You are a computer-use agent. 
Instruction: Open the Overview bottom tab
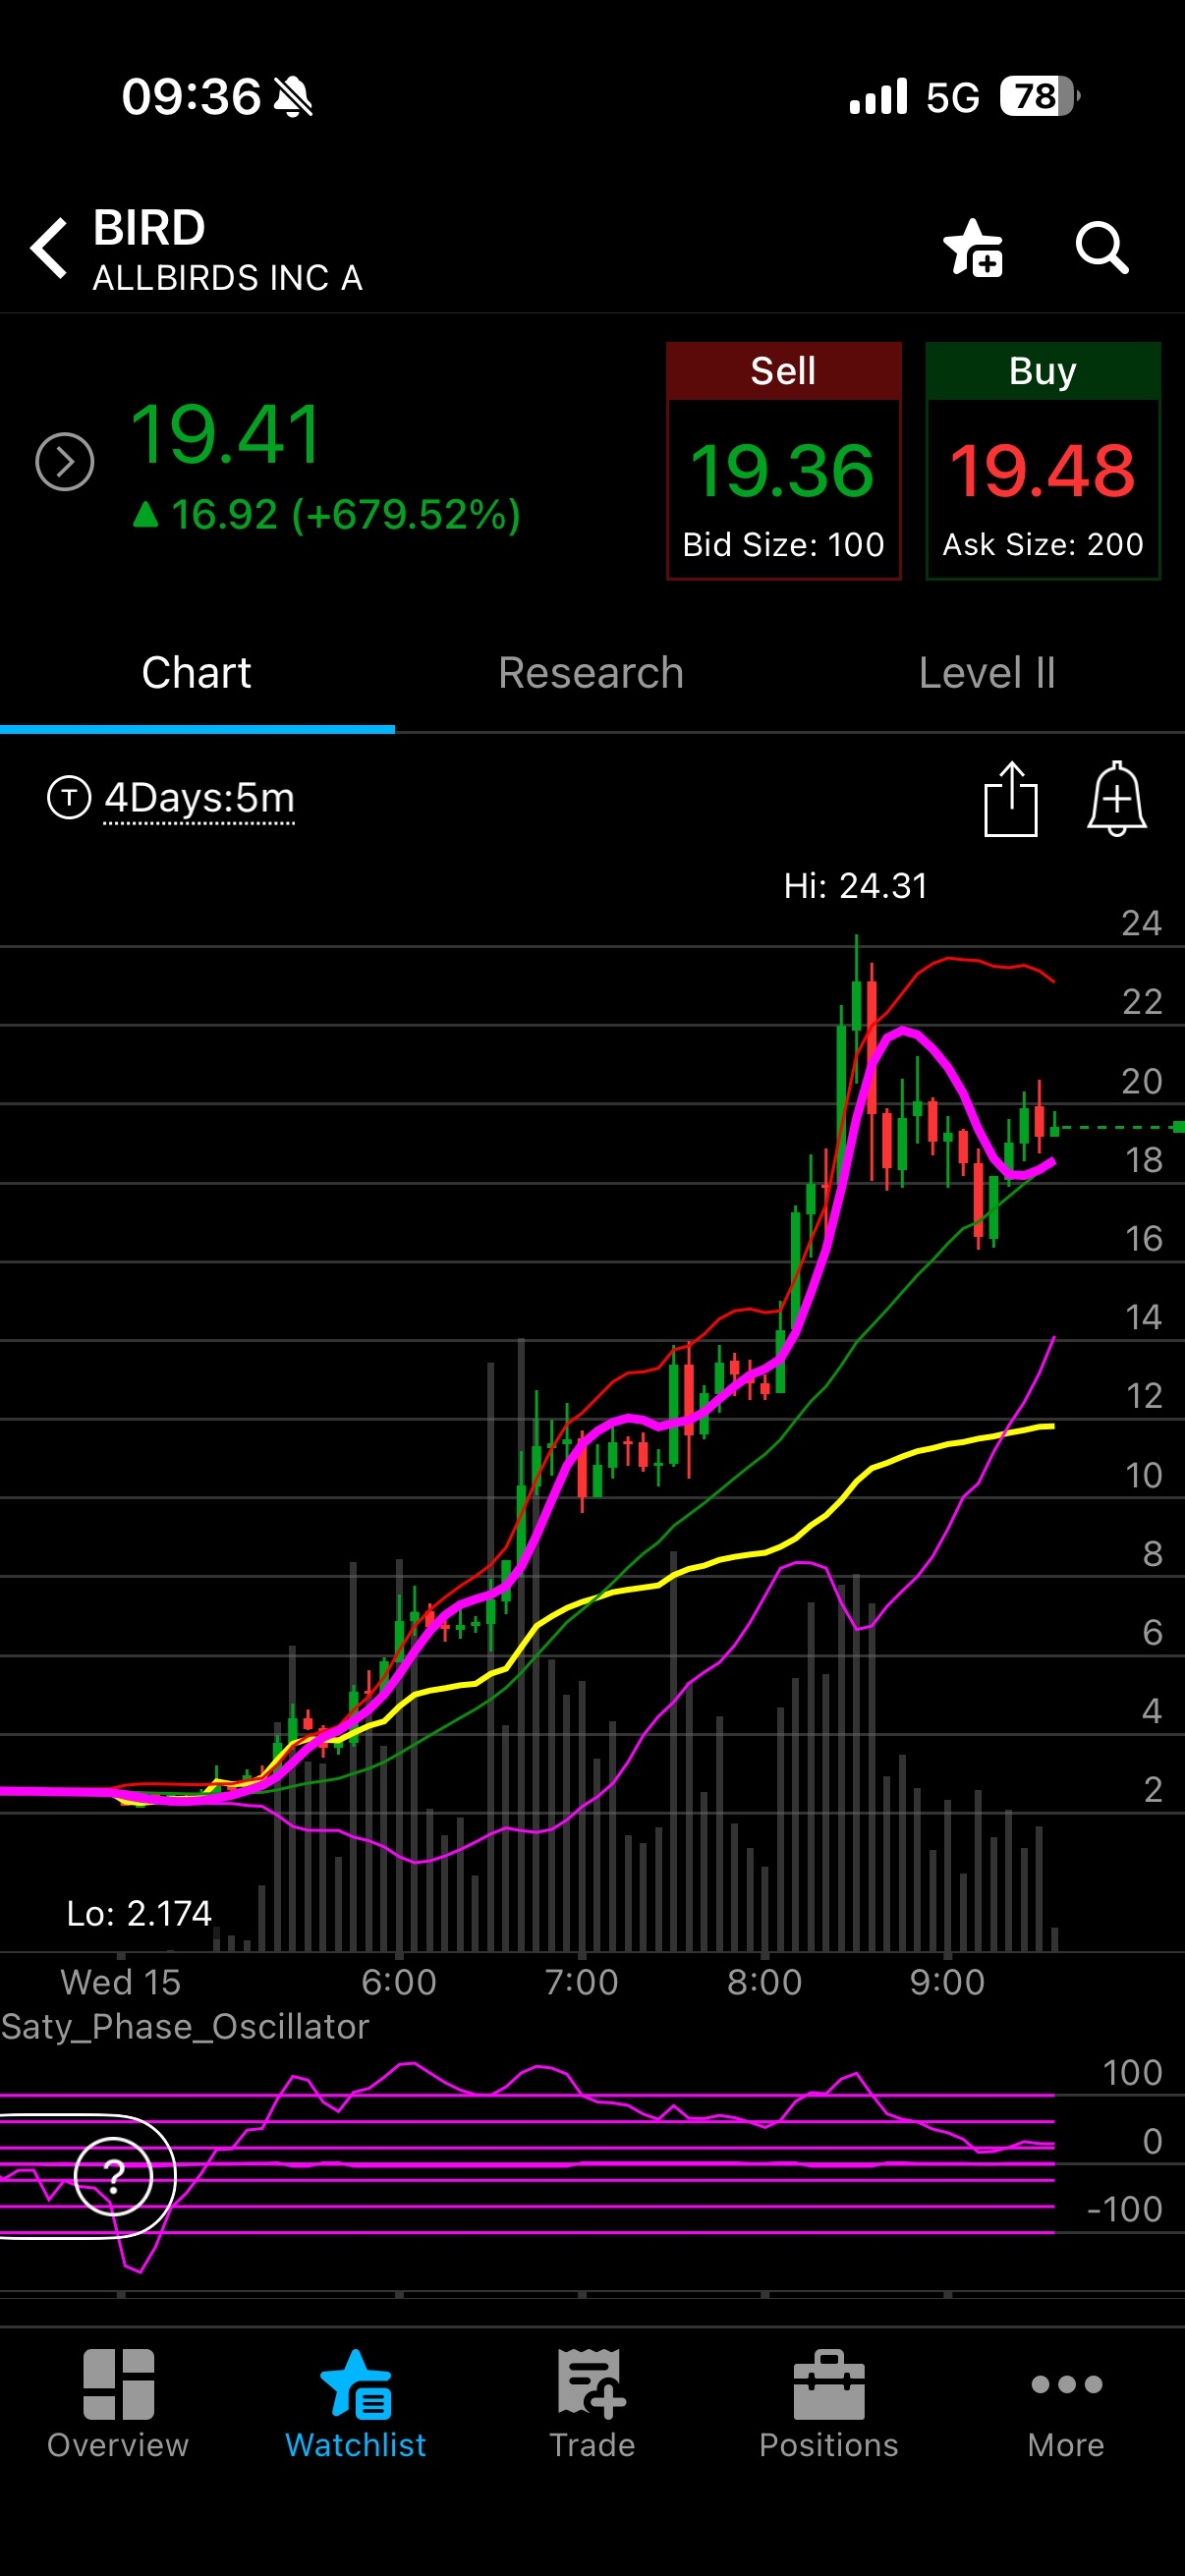click(118, 2405)
